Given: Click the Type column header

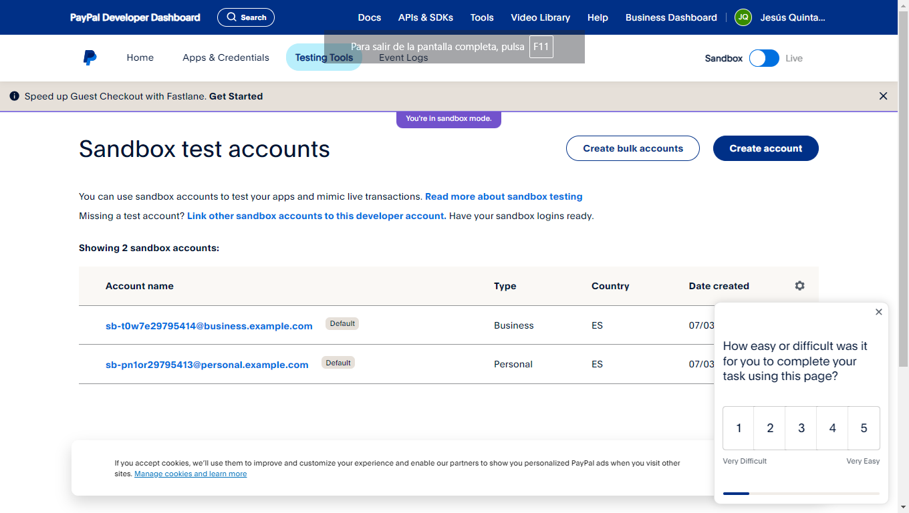Looking at the screenshot, I should click(x=505, y=286).
